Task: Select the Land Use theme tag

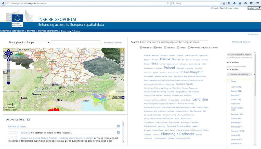Action: [x=200, y=99]
